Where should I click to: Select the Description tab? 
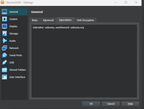(x=65, y=20)
